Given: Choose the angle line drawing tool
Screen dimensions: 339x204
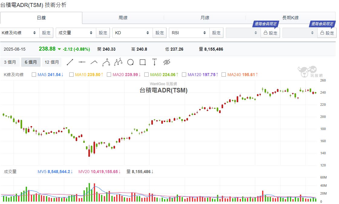Looking at the screenshot, I should (x=94, y=62).
